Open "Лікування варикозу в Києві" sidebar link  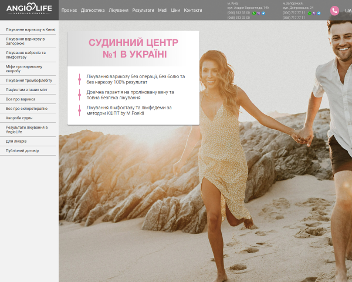coord(31,30)
